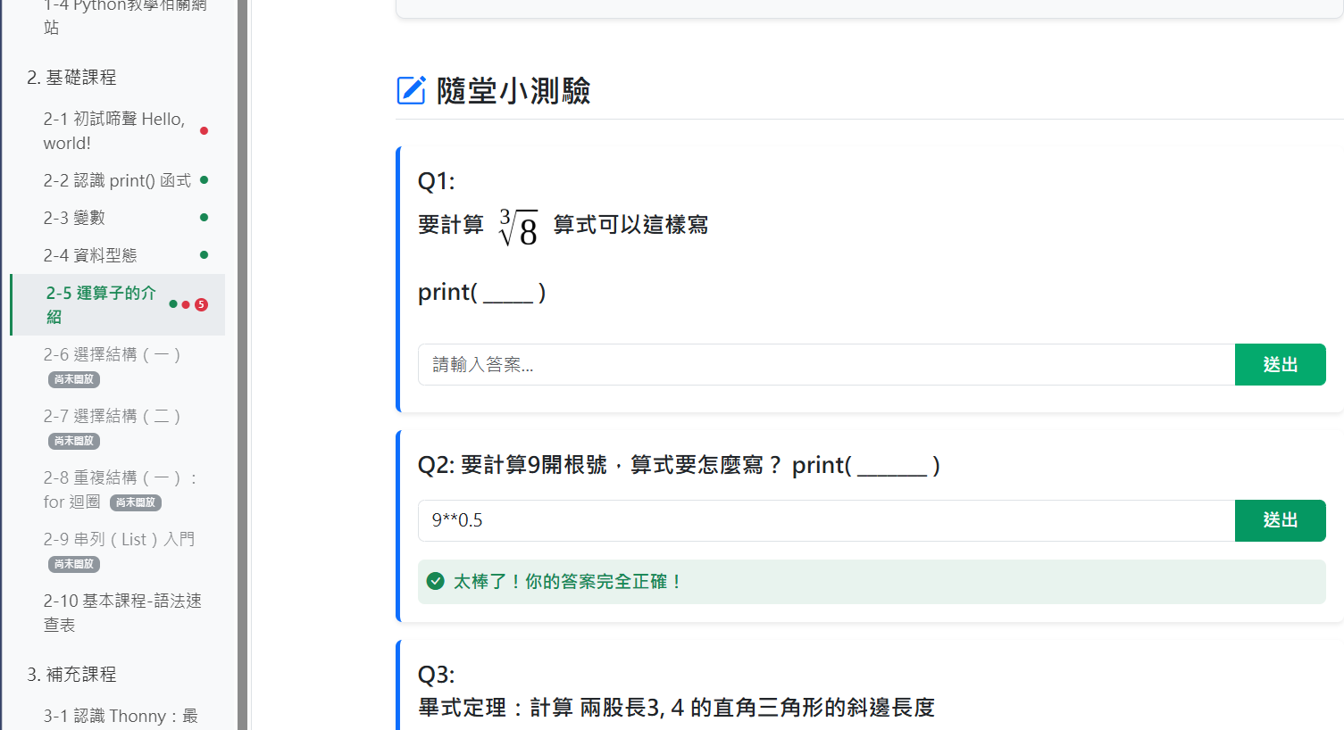Submit Q1 answer with 送出 button
Screen dimensions: 1344x730
[1280, 365]
